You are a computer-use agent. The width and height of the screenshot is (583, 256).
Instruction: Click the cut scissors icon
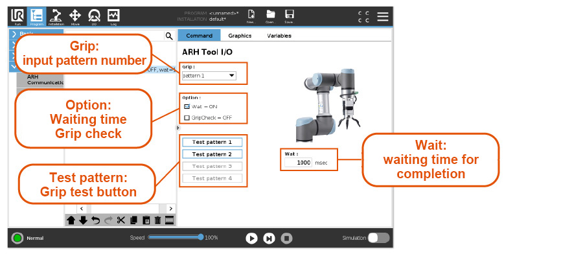(x=121, y=220)
